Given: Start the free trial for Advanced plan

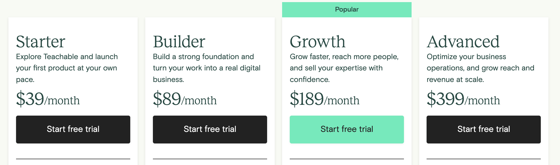Looking at the screenshot, I should click(483, 129).
